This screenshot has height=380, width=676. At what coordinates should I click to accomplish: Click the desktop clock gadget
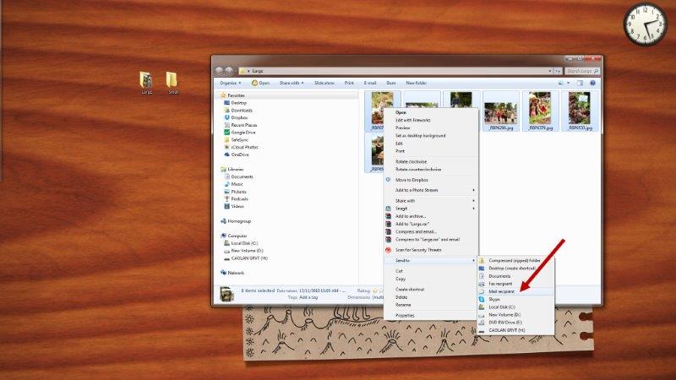pyautogui.click(x=646, y=23)
